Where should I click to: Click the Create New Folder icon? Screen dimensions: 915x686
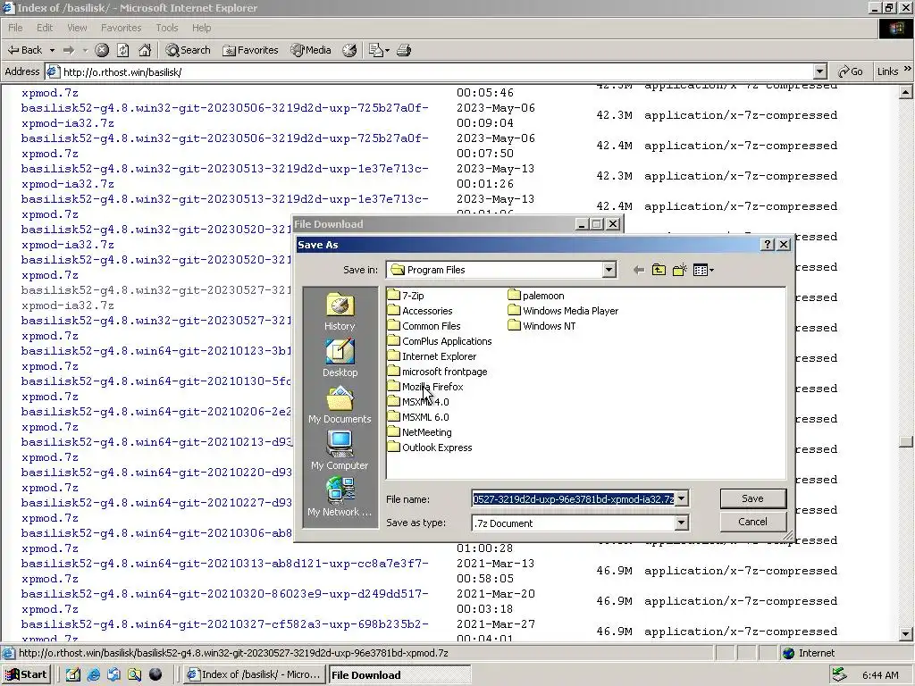pos(679,270)
